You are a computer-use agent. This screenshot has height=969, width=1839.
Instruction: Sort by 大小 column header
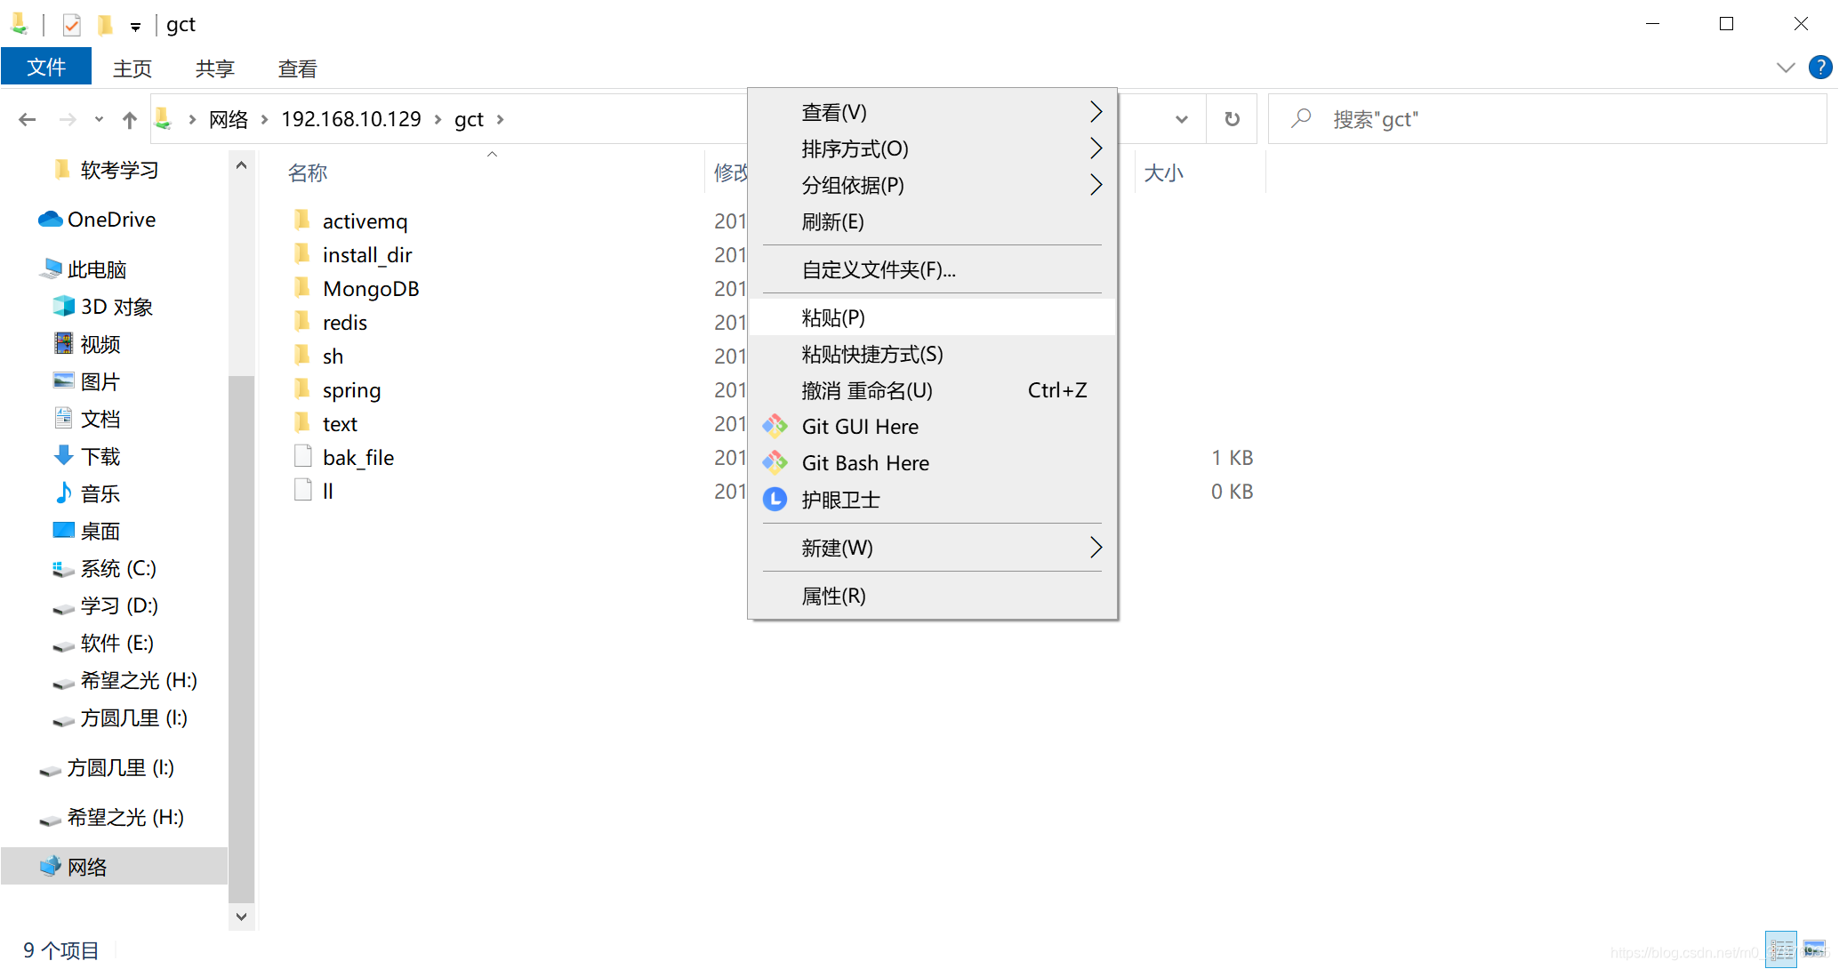1163,172
